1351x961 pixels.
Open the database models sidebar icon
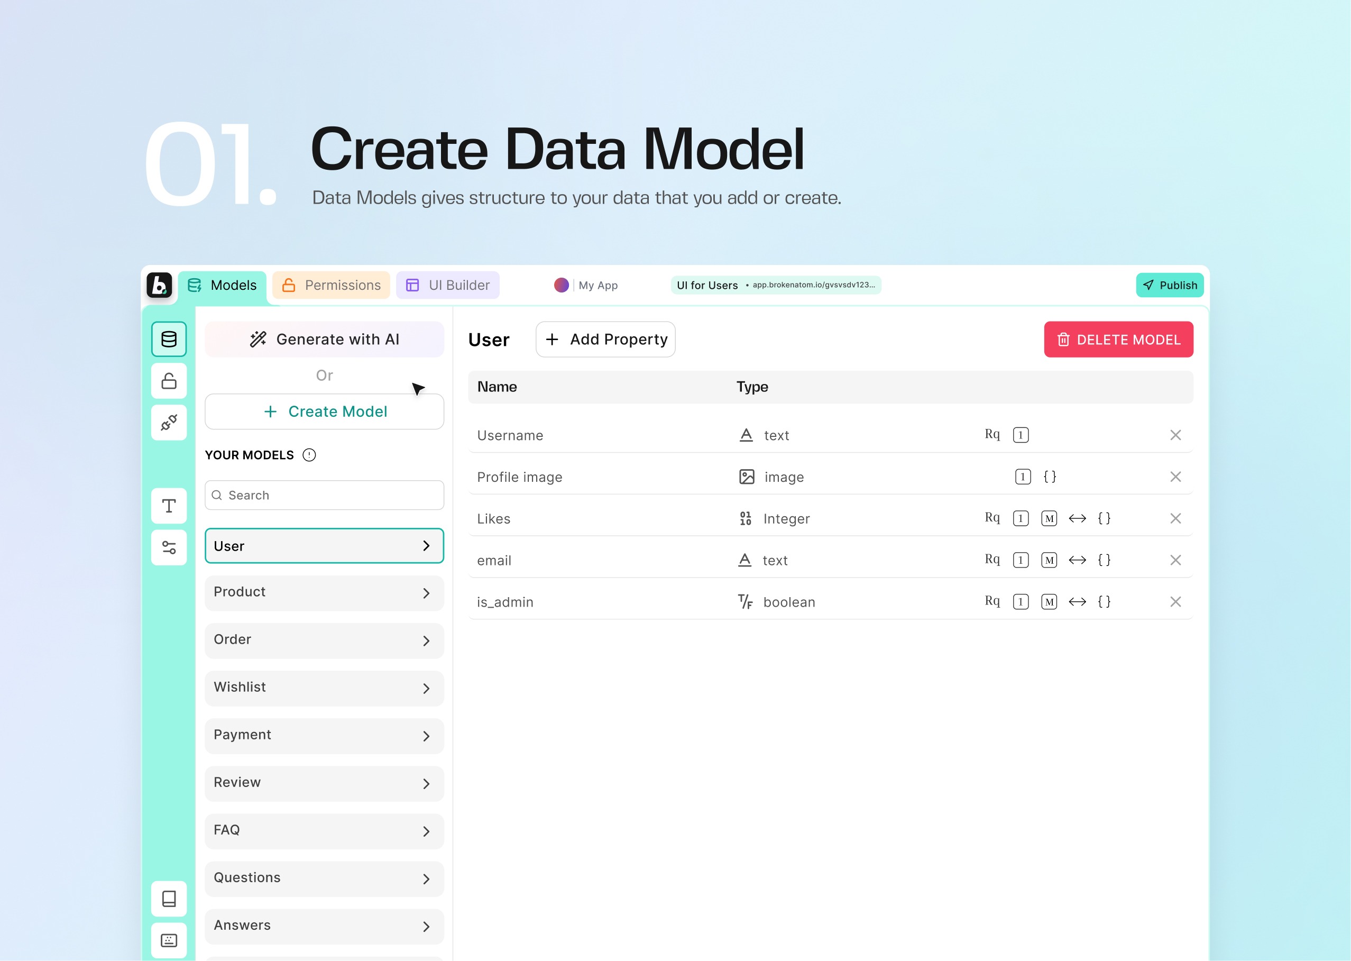tap(169, 339)
